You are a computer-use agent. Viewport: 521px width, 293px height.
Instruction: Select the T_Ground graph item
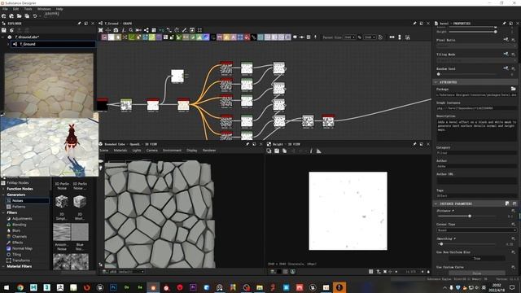click(x=53, y=44)
